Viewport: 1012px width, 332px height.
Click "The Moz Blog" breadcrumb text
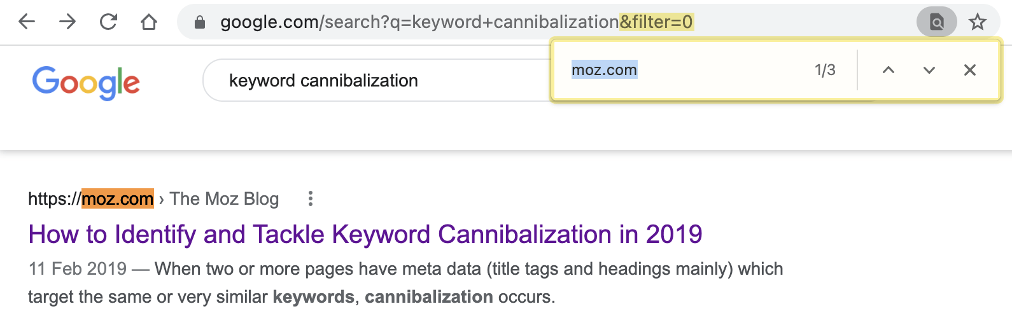224,199
